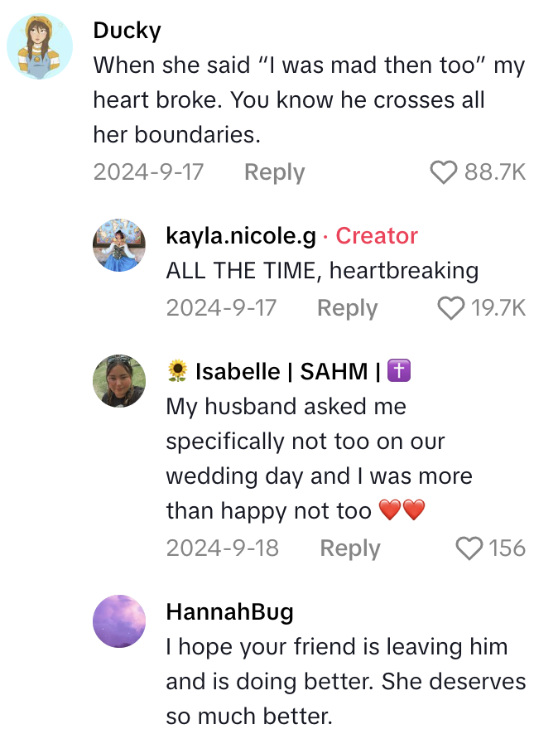Select the "ALL THE TIME, heartbreaking" reply text
Image resolution: width=558 pixels, height=734 pixels.
(322, 271)
